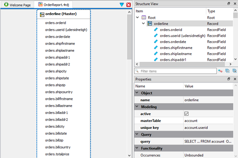Screen dimensions: 238x158
Task: Collapse the Root tree node
Action: [x=138, y=17]
